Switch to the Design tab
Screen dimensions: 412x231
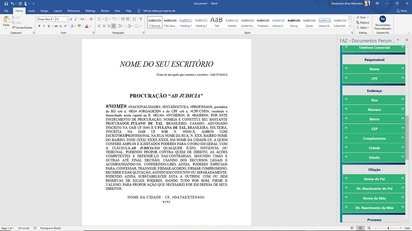44,11
